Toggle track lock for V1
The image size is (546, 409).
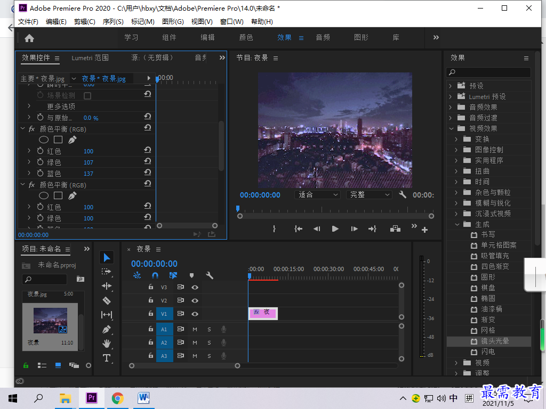[151, 313]
